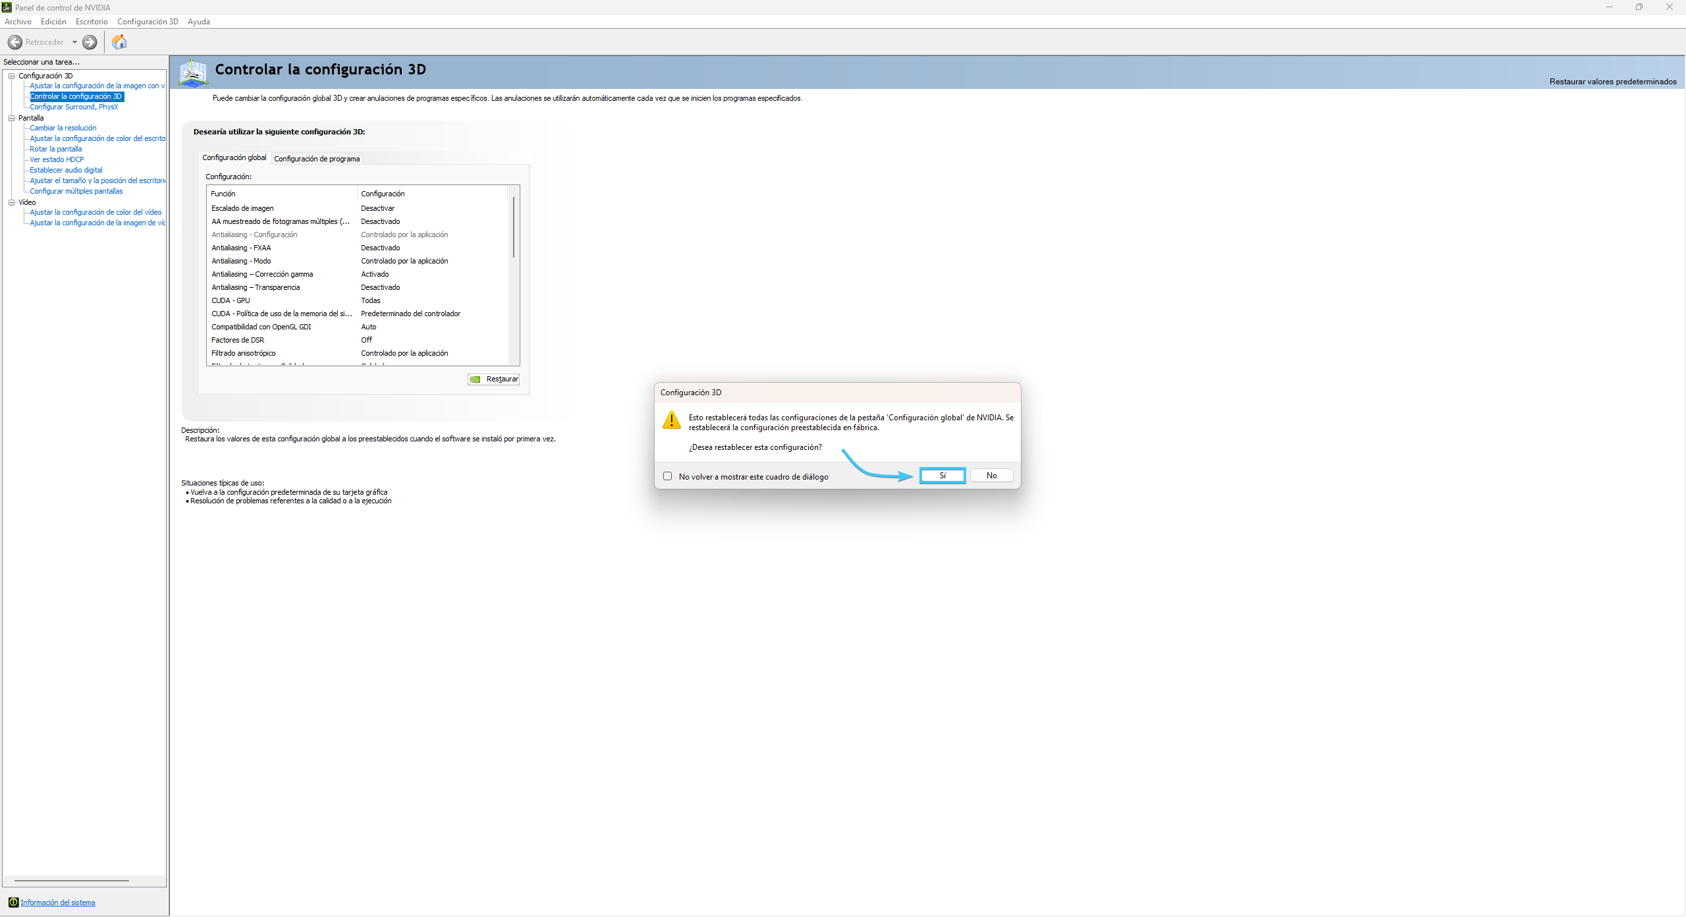
Task: Open Rotar la pantalla task
Action: (56, 149)
